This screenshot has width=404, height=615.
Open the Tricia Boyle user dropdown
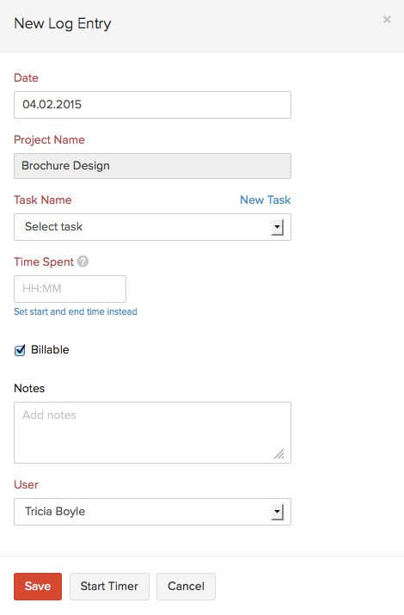point(152,512)
